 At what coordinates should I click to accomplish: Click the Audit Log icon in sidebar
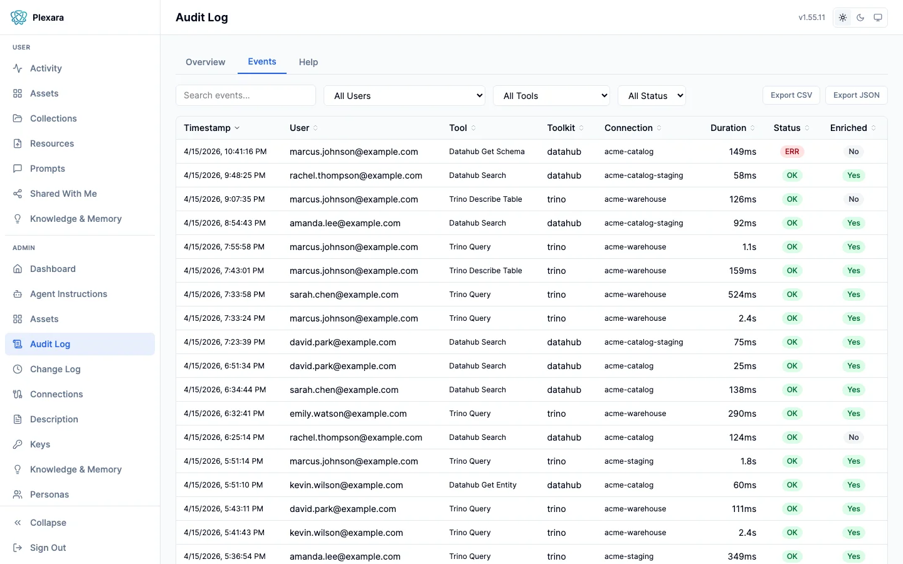(18, 344)
